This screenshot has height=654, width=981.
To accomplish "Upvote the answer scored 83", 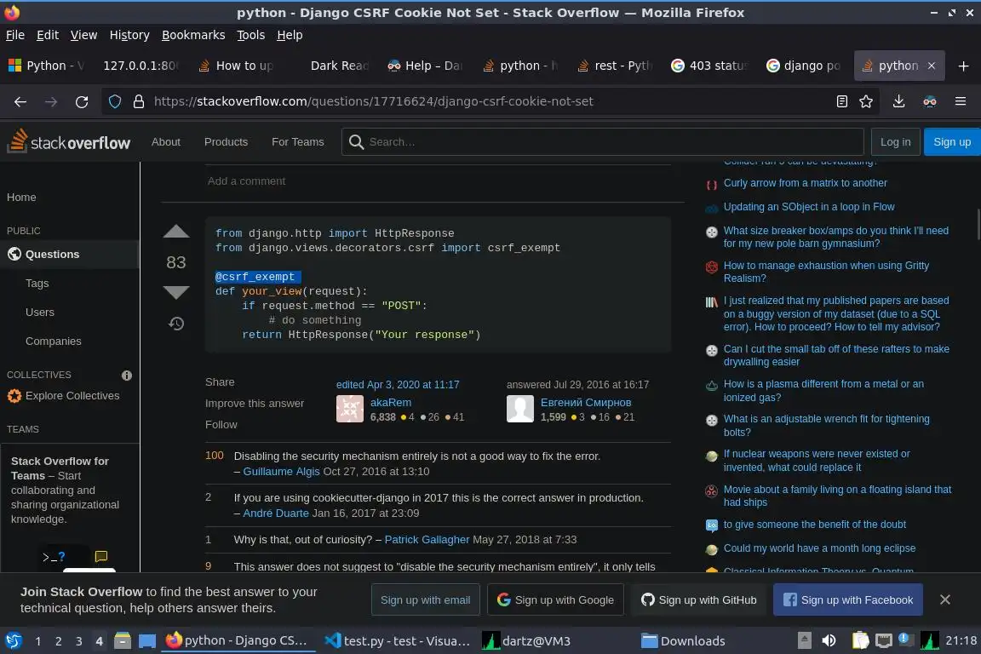I will 175,232.
